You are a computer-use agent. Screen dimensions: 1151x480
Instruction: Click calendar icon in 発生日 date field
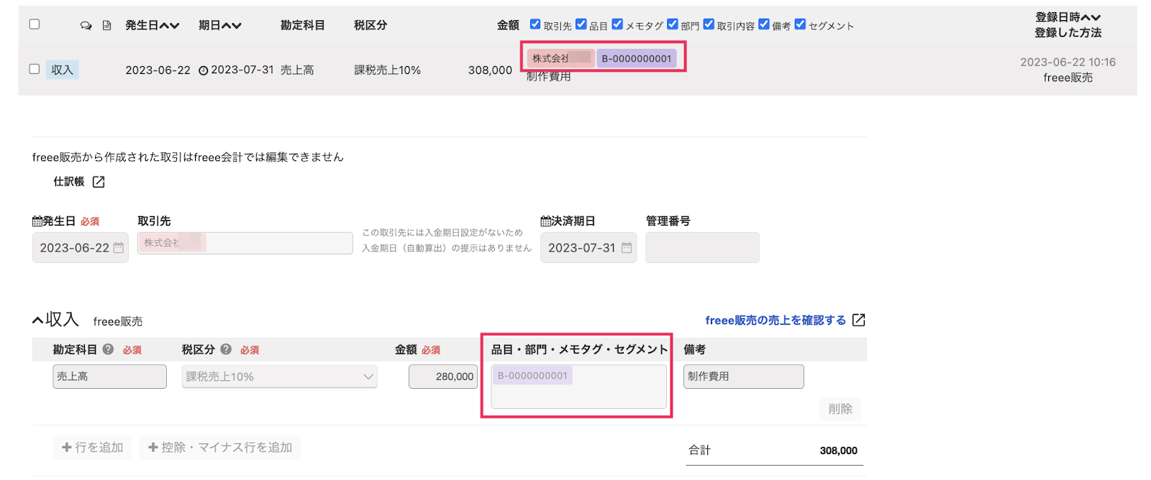click(x=119, y=248)
